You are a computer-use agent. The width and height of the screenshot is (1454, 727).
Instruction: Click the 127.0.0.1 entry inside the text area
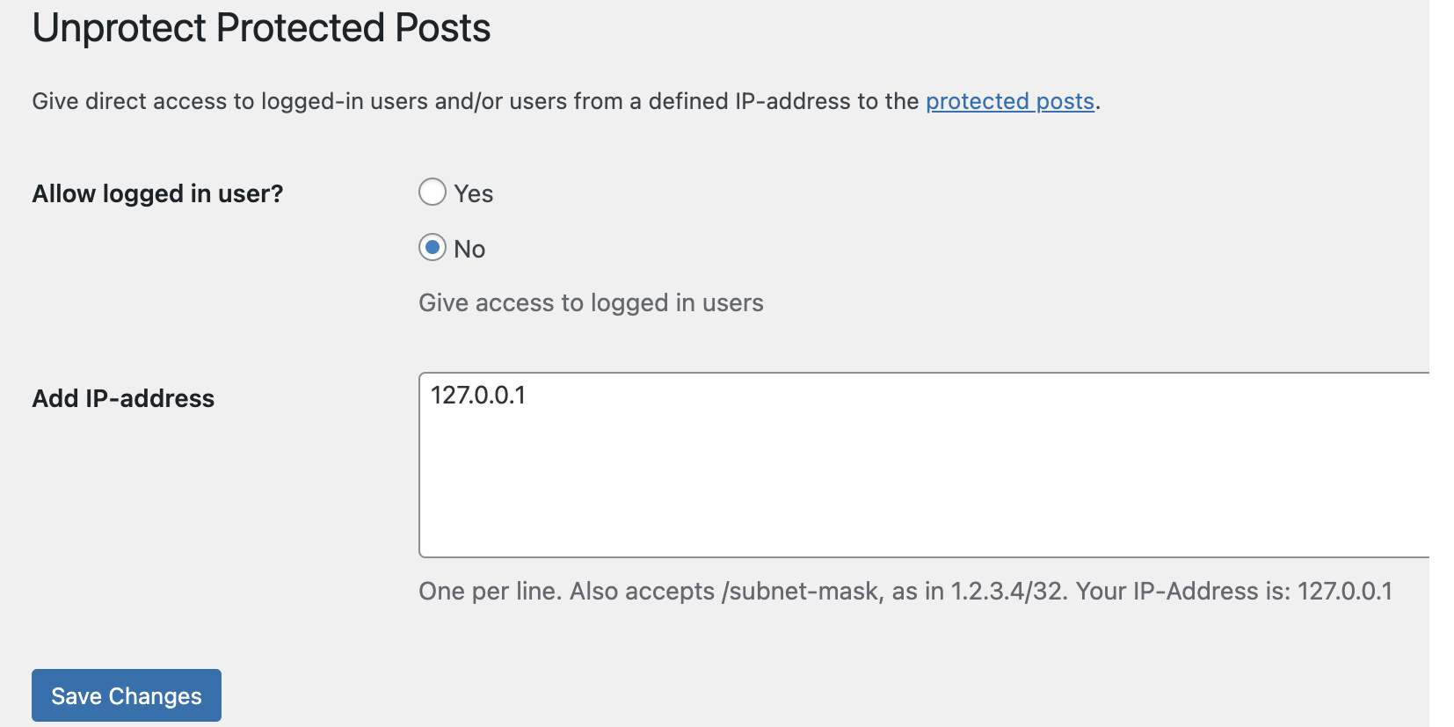click(x=478, y=396)
